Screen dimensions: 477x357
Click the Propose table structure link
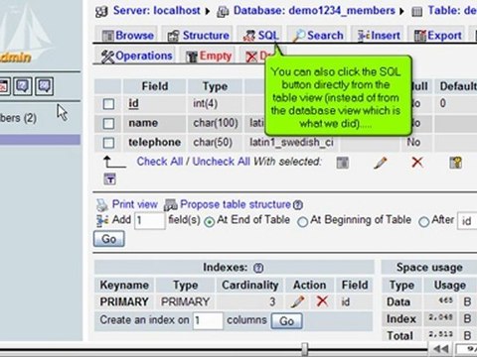(236, 204)
